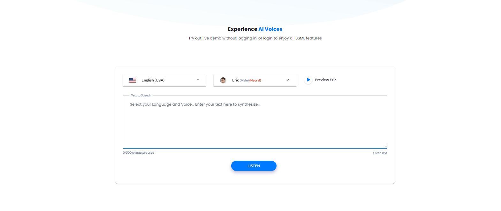Viewport: 501px width, 211px height.
Task: Click the (Male) label in voice selector
Action: 244,81
